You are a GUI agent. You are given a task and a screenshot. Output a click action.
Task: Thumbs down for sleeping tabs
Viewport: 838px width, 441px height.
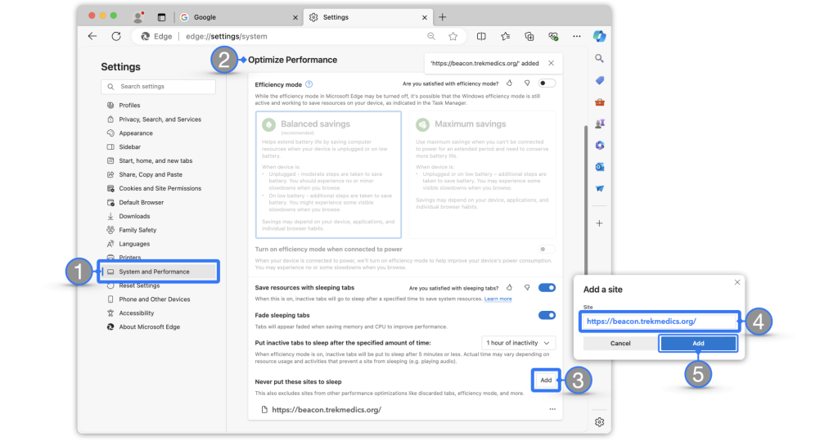point(527,287)
